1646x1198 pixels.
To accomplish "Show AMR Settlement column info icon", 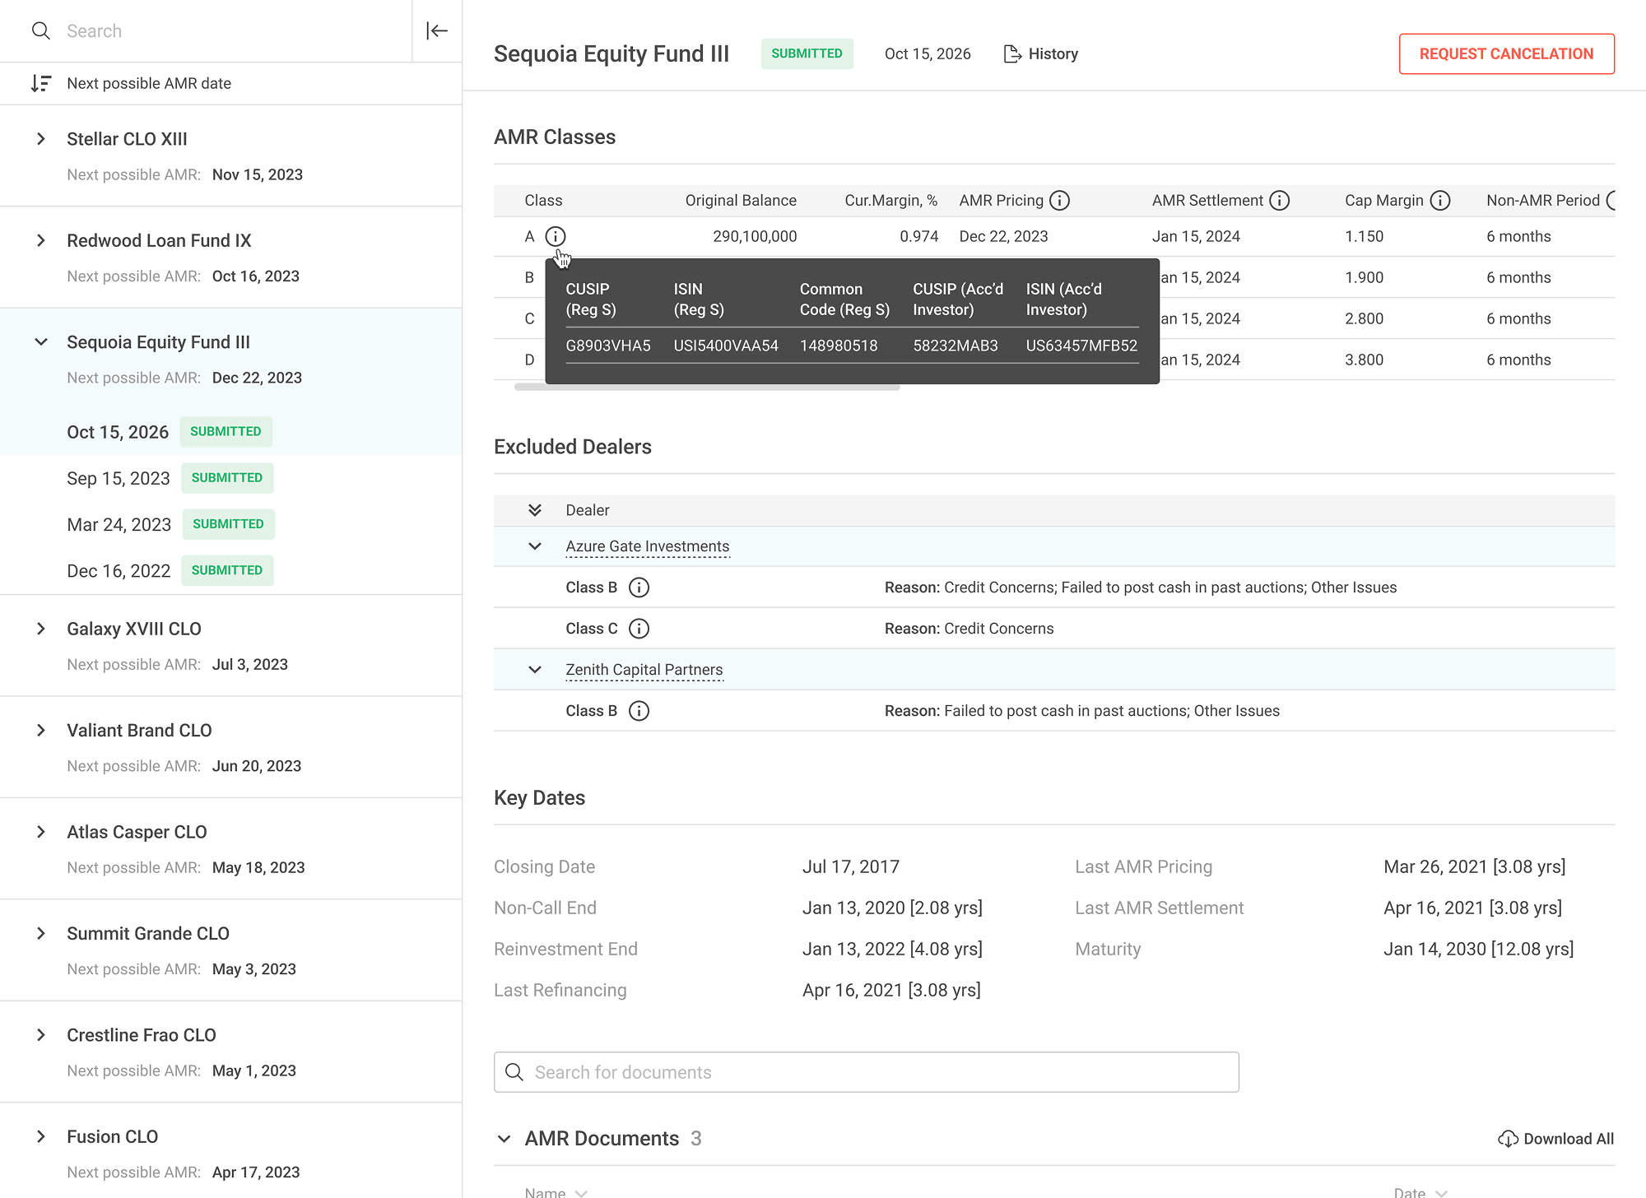I will pos(1280,201).
